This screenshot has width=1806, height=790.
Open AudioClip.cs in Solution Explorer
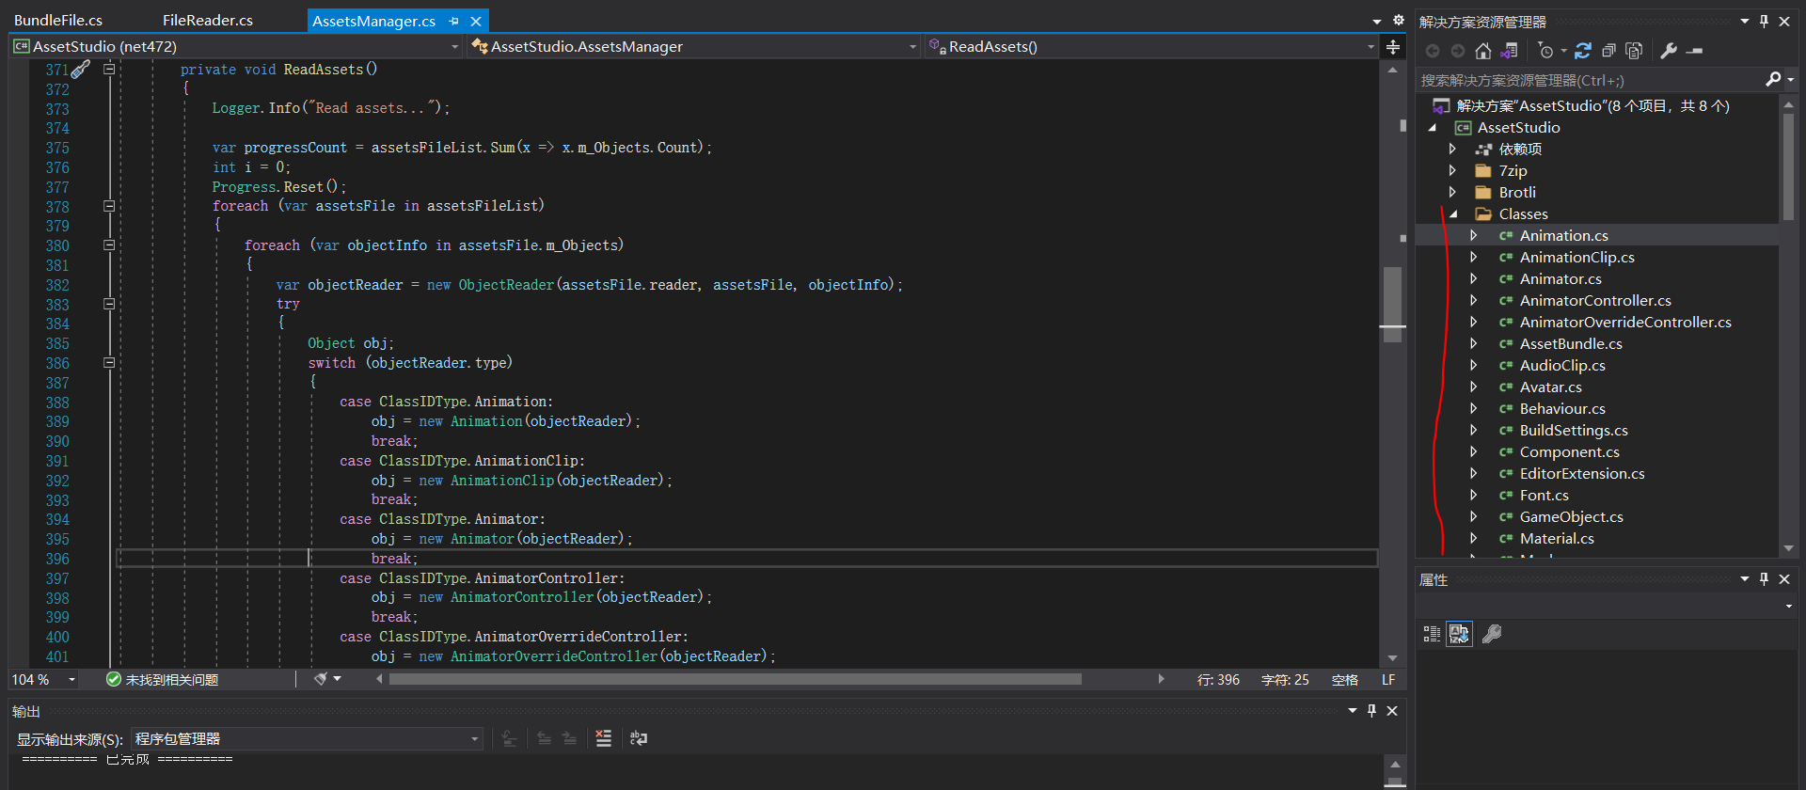click(1561, 366)
